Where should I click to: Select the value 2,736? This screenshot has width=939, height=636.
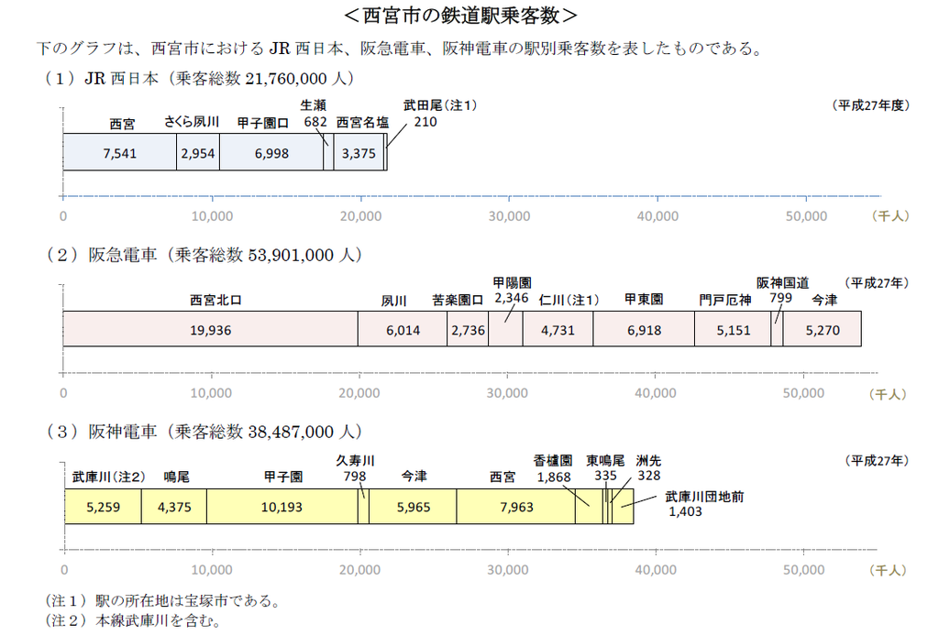tap(469, 330)
